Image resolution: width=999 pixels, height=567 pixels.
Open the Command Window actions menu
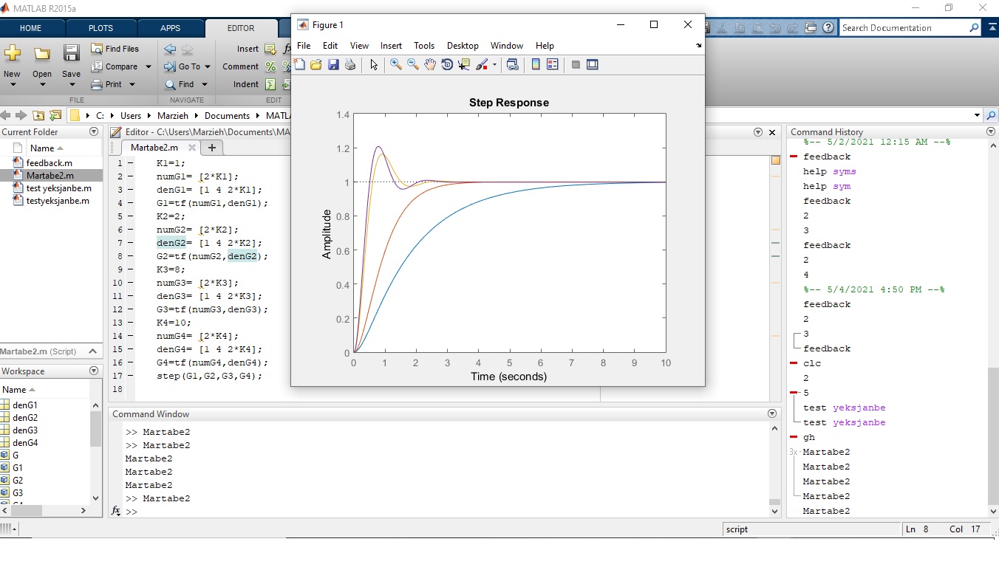pos(772,413)
